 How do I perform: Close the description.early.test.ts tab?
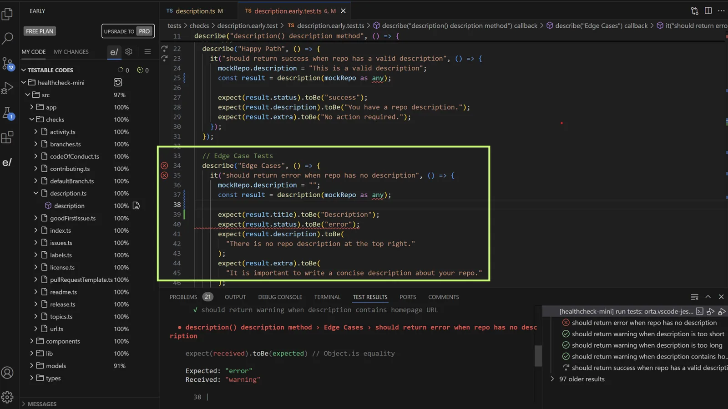(x=343, y=11)
